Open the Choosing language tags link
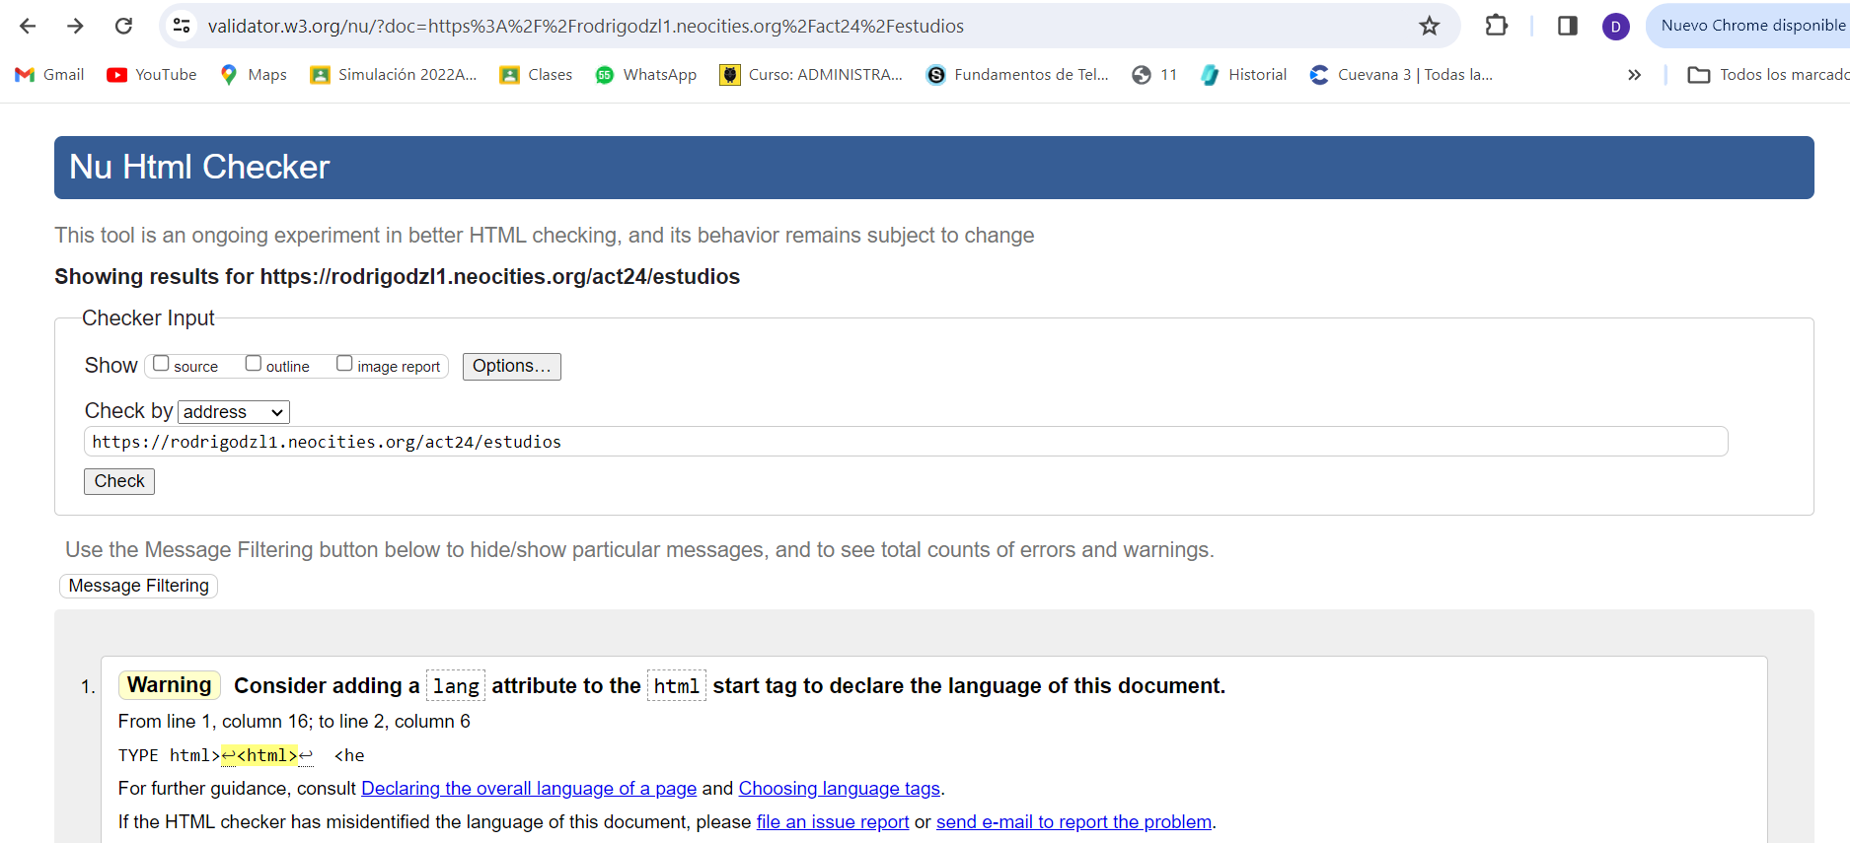The width and height of the screenshot is (1850, 843). [840, 789]
